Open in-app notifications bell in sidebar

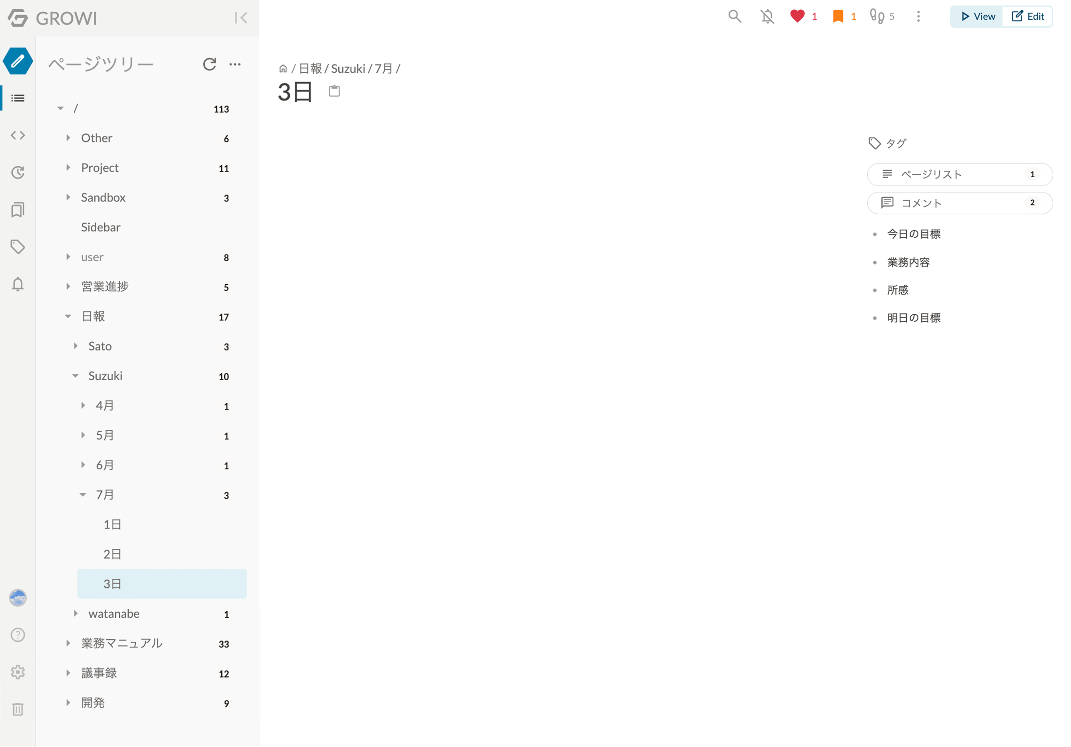coord(18,284)
